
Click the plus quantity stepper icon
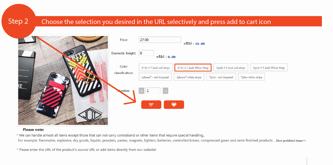click(142, 91)
